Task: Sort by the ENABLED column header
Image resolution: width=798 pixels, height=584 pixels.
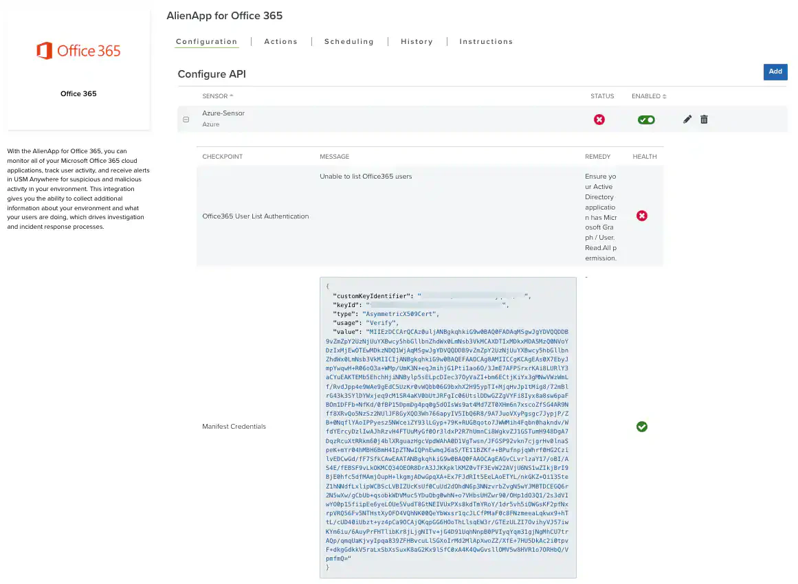Action: [649, 96]
